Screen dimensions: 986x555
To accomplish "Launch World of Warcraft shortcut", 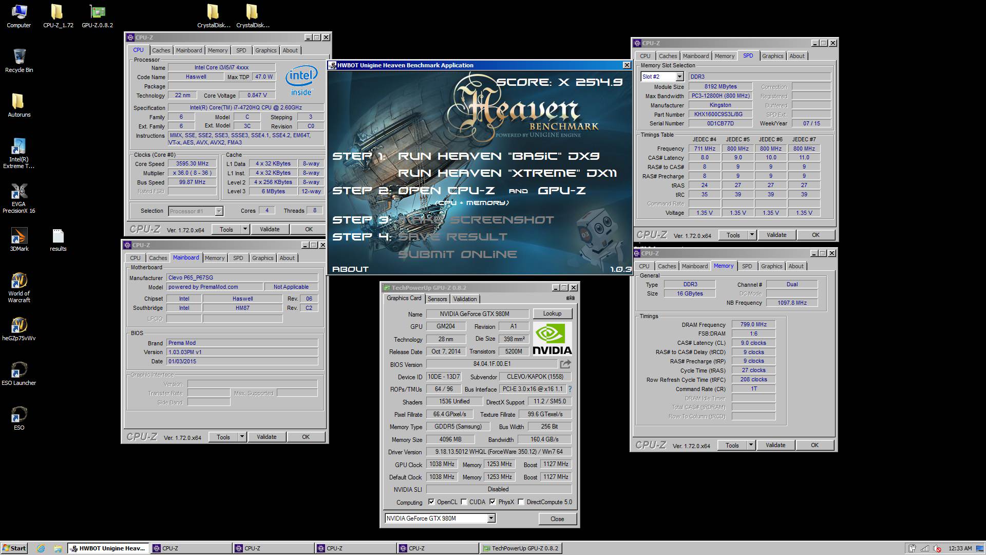I will tap(18, 287).
